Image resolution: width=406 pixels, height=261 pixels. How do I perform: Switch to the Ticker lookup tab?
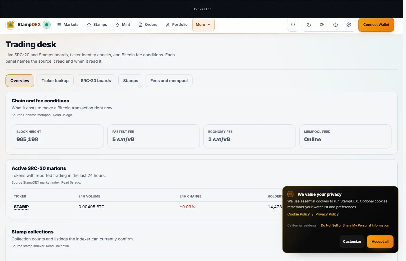pyautogui.click(x=55, y=81)
